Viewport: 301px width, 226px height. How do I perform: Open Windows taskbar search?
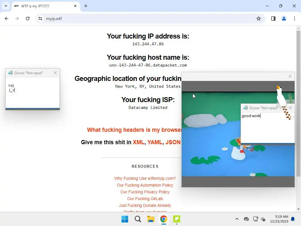tap(138, 219)
